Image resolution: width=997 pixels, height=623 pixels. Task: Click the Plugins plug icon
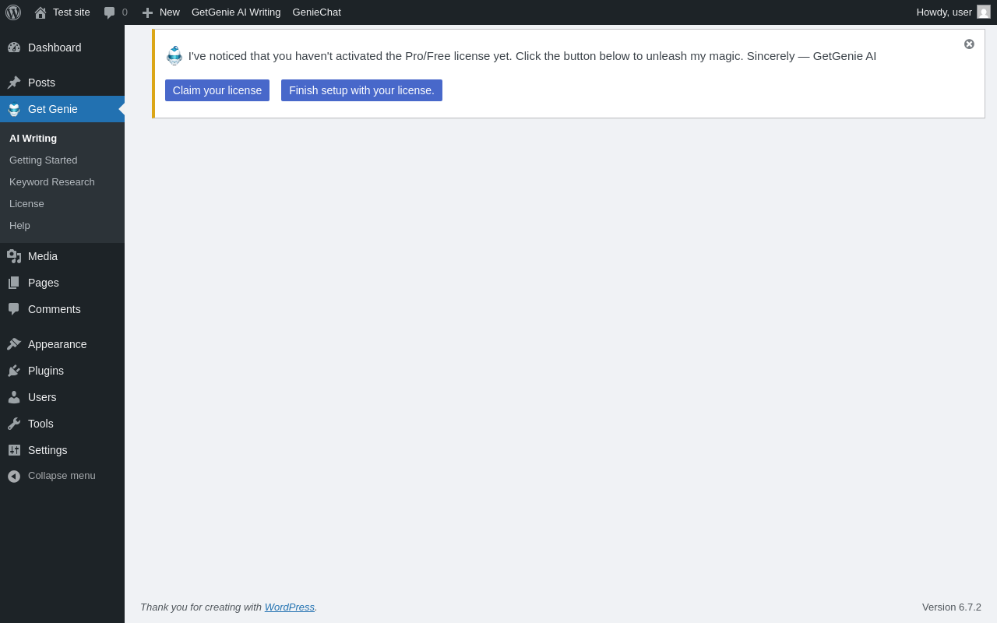[x=14, y=371]
